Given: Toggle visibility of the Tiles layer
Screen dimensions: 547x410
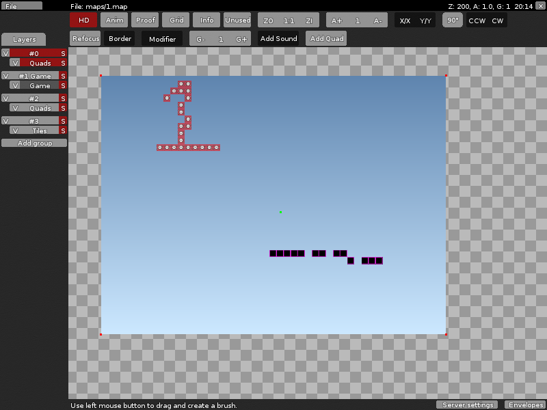Looking at the screenshot, I should (x=14, y=131).
